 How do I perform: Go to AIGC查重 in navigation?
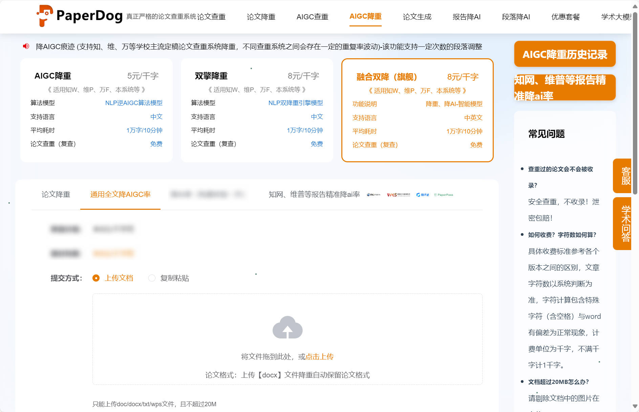[x=312, y=17]
